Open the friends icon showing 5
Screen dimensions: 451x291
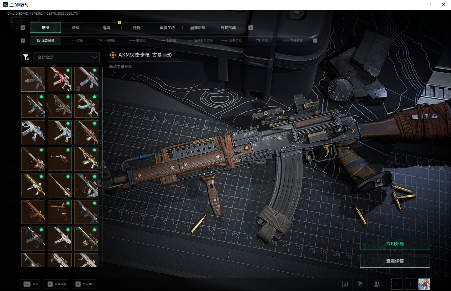coord(378,284)
